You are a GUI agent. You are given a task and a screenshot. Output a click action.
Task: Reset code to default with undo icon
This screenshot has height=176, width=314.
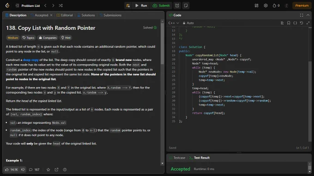[x=302, y=23]
